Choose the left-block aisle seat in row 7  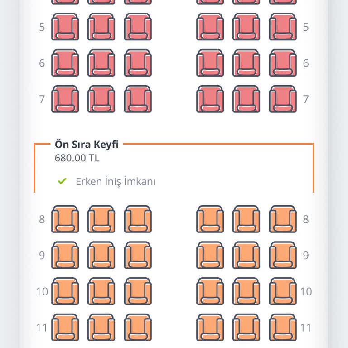coord(138,99)
